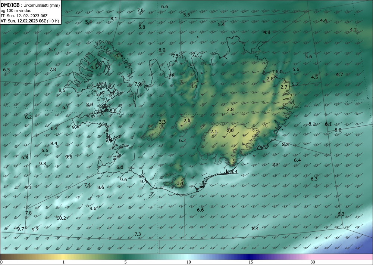Image resolution: width=373 pixels, height=265 pixels.
Task: Click the 5.5 value on the map
Action: (x=187, y=15)
